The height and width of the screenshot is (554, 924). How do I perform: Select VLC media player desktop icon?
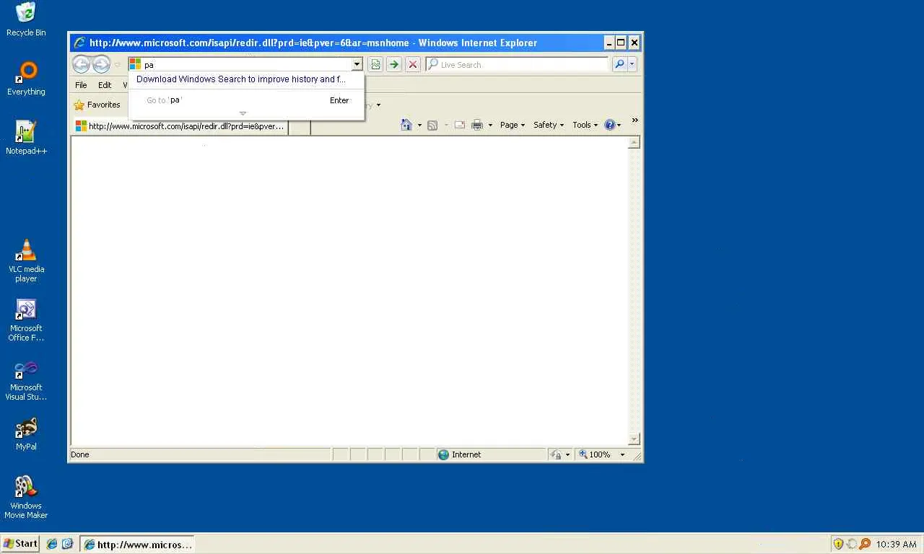(26, 260)
